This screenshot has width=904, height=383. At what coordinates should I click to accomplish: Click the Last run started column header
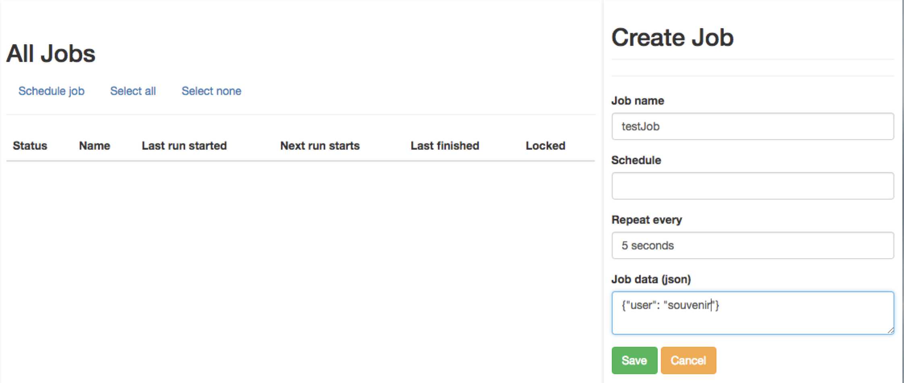(184, 146)
